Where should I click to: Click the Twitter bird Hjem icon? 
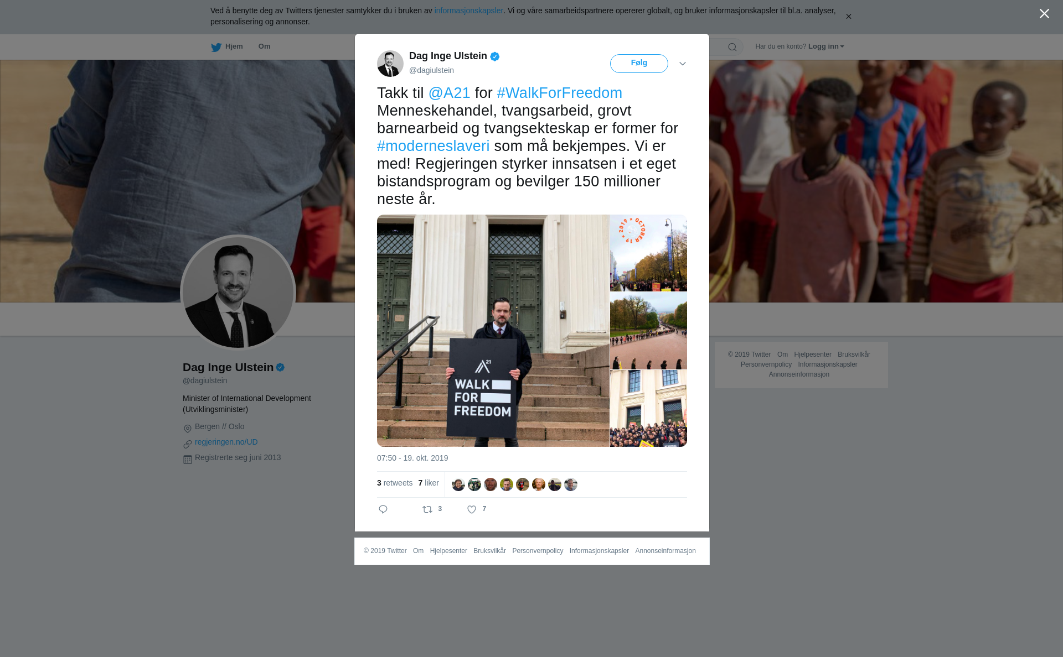pyautogui.click(x=216, y=48)
